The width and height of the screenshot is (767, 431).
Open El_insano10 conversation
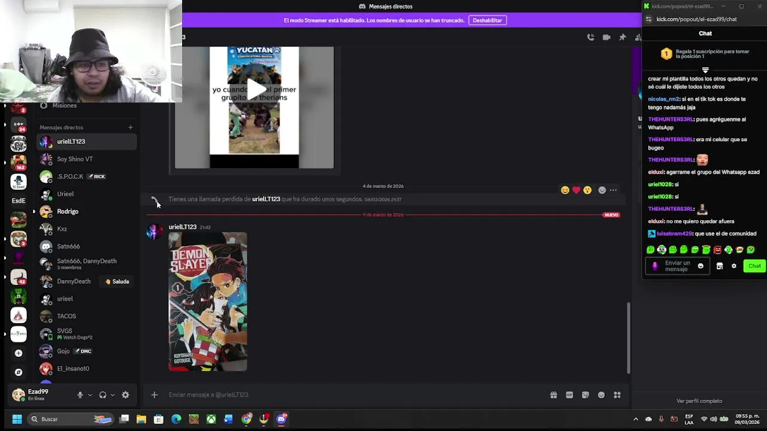point(87,369)
